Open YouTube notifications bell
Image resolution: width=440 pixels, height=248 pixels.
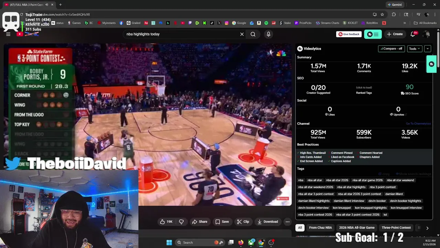tap(413, 34)
